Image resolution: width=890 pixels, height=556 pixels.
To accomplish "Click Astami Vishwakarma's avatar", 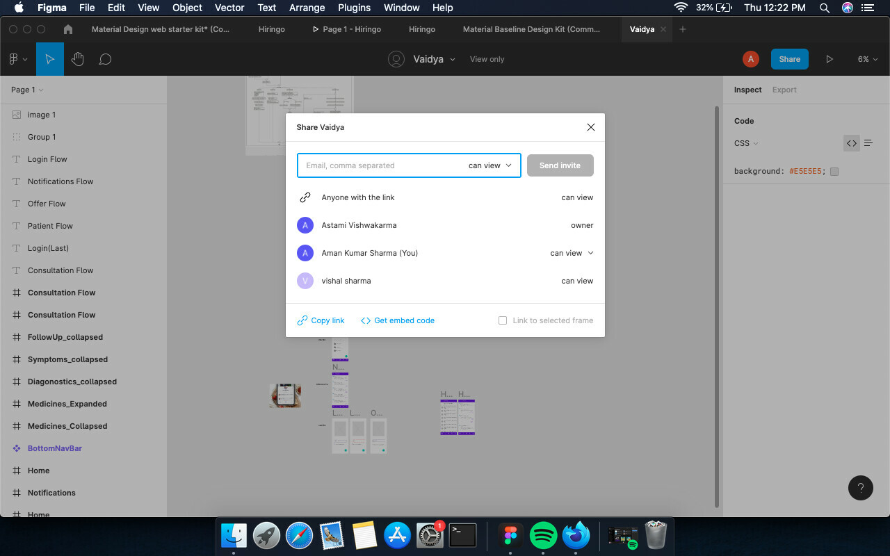I will 305,225.
